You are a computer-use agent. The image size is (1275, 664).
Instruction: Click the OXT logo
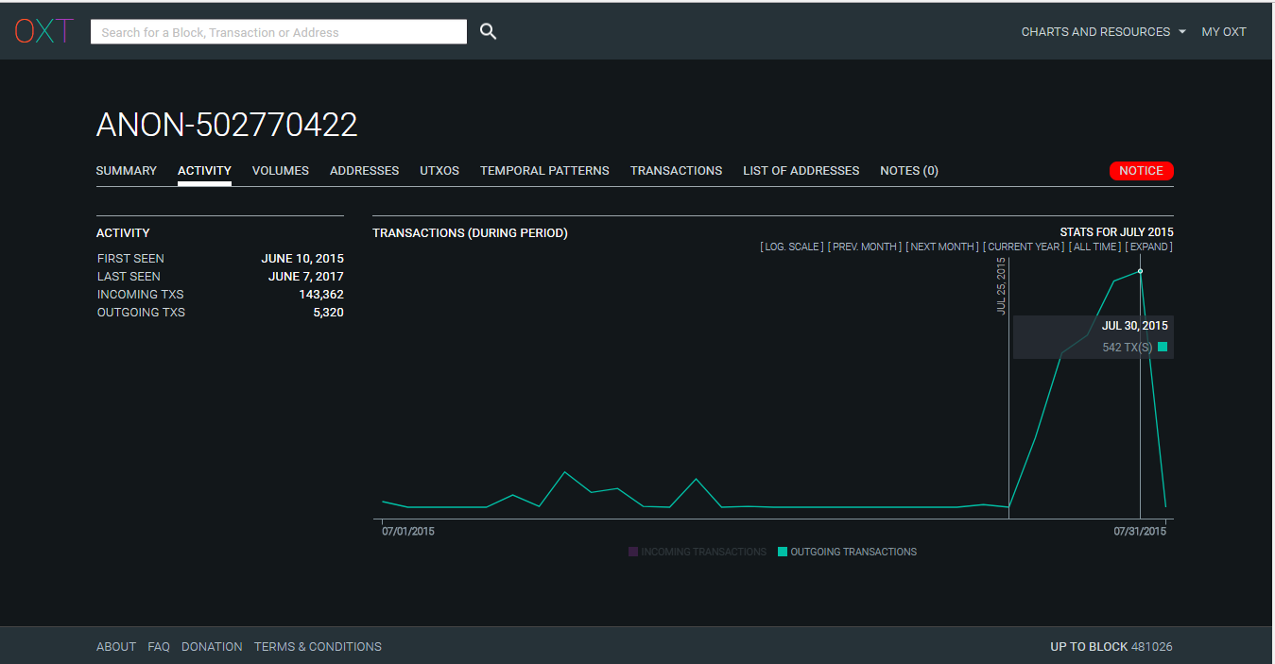point(43,31)
